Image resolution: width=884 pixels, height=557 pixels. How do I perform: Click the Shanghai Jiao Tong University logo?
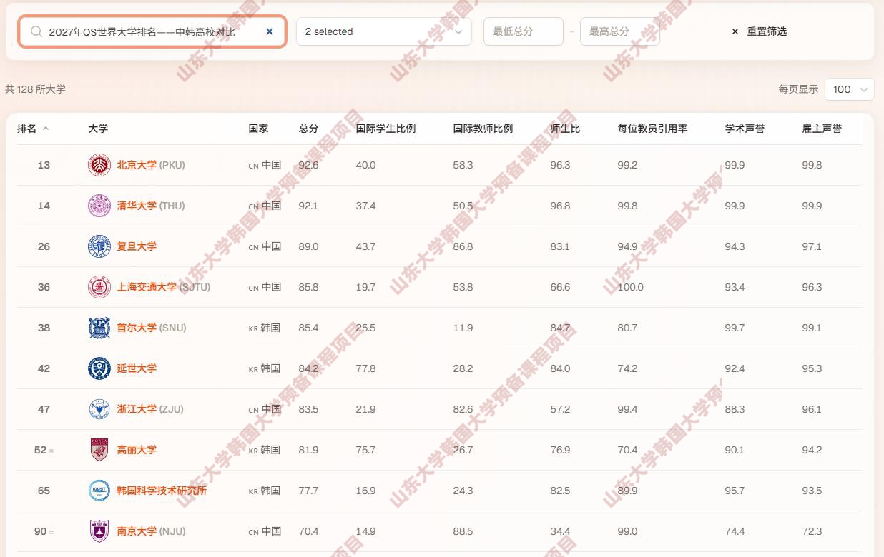pyautogui.click(x=99, y=287)
